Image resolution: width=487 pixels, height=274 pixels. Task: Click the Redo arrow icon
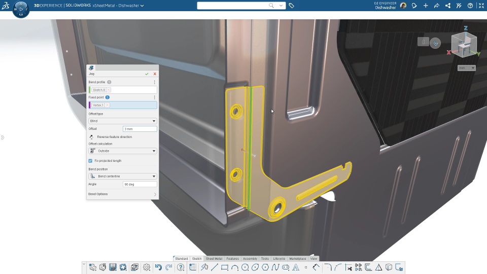(x=168, y=267)
